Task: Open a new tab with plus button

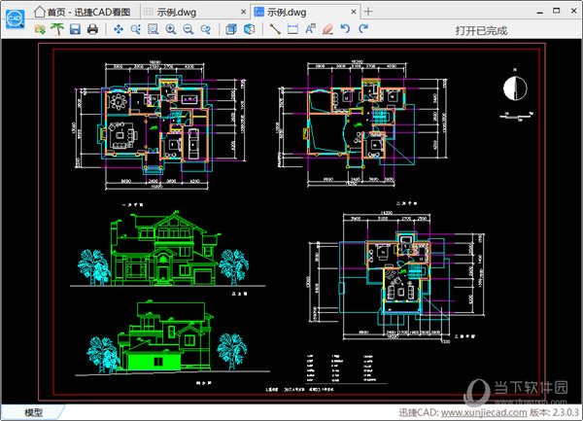Action: pos(368,11)
